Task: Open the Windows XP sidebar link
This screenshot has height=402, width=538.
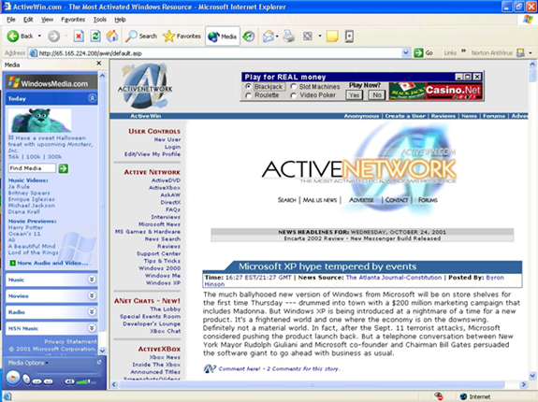Action: pos(163,282)
